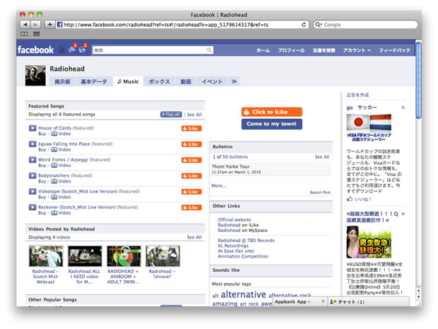Open the Thom Yorke Tour bulletin
Screen dimensions: 438x329
point(230,166)
